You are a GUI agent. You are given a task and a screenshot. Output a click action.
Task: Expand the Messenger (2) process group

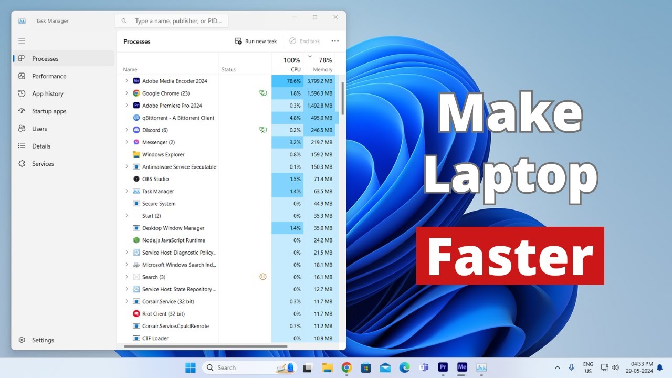click(127, 142)
